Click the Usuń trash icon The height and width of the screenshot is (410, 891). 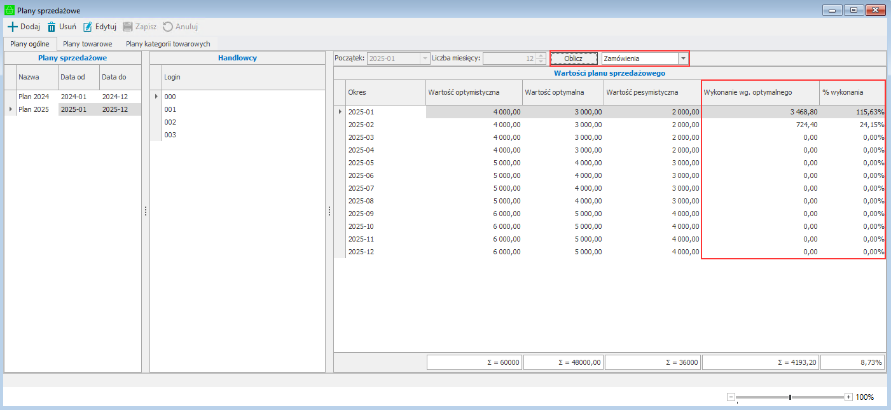[52, 27]
